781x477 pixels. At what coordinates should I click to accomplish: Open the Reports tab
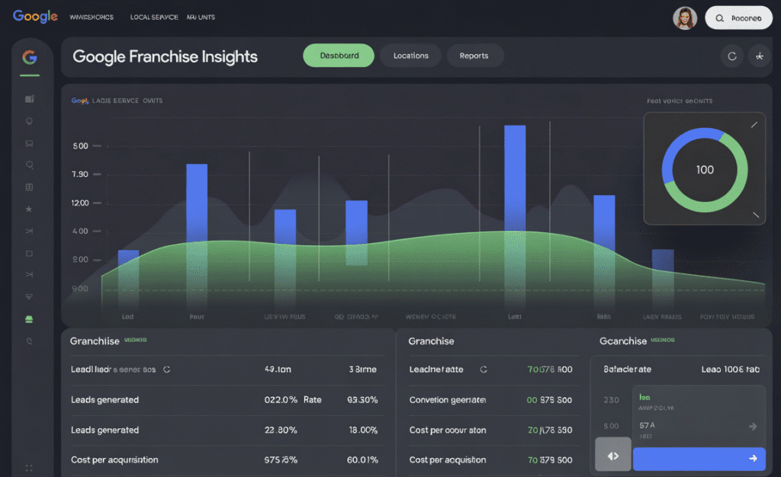coord(474,56)
